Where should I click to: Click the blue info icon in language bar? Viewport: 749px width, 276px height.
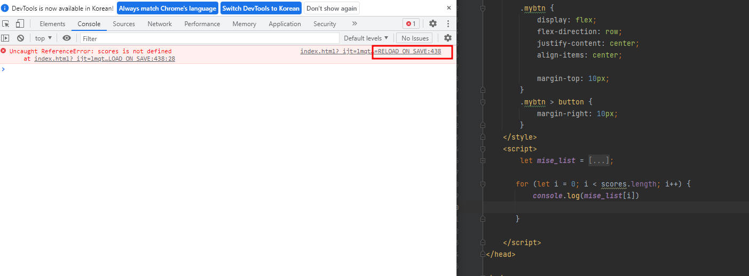pyautogui.click(x=5, y=8)
